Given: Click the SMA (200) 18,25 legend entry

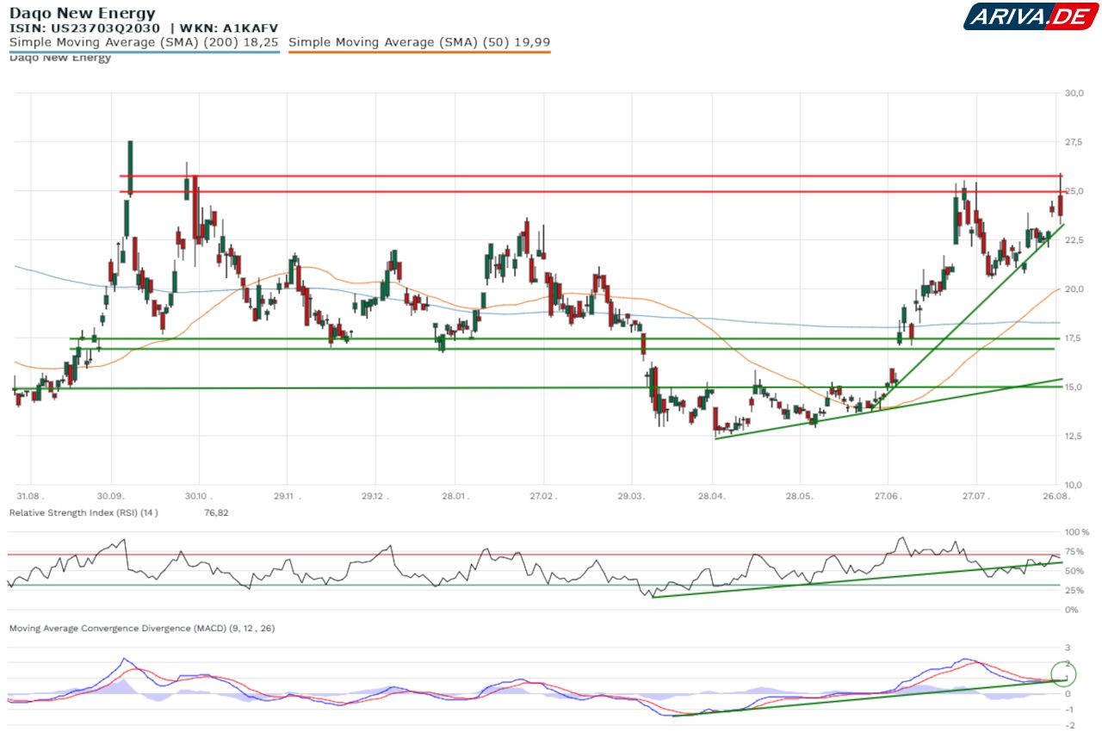Looking at the screenshot, I should point(145,42).
